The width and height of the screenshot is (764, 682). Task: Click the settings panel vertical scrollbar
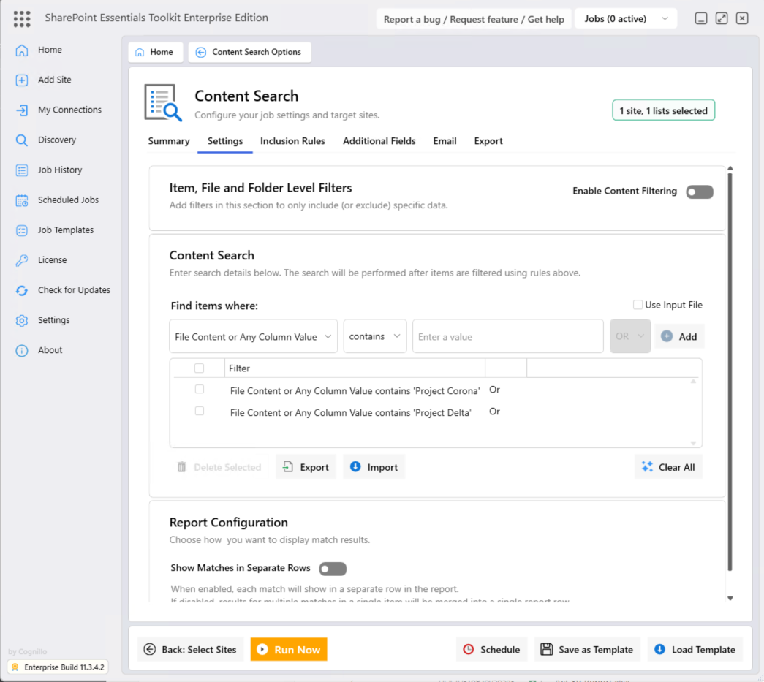(x=730, y=371)
